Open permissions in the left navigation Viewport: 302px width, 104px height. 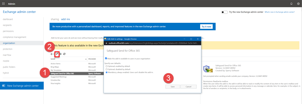(8, 31)
